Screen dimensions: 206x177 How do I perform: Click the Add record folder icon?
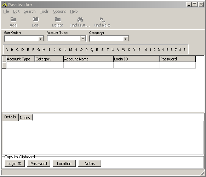[x=13, y=19]
